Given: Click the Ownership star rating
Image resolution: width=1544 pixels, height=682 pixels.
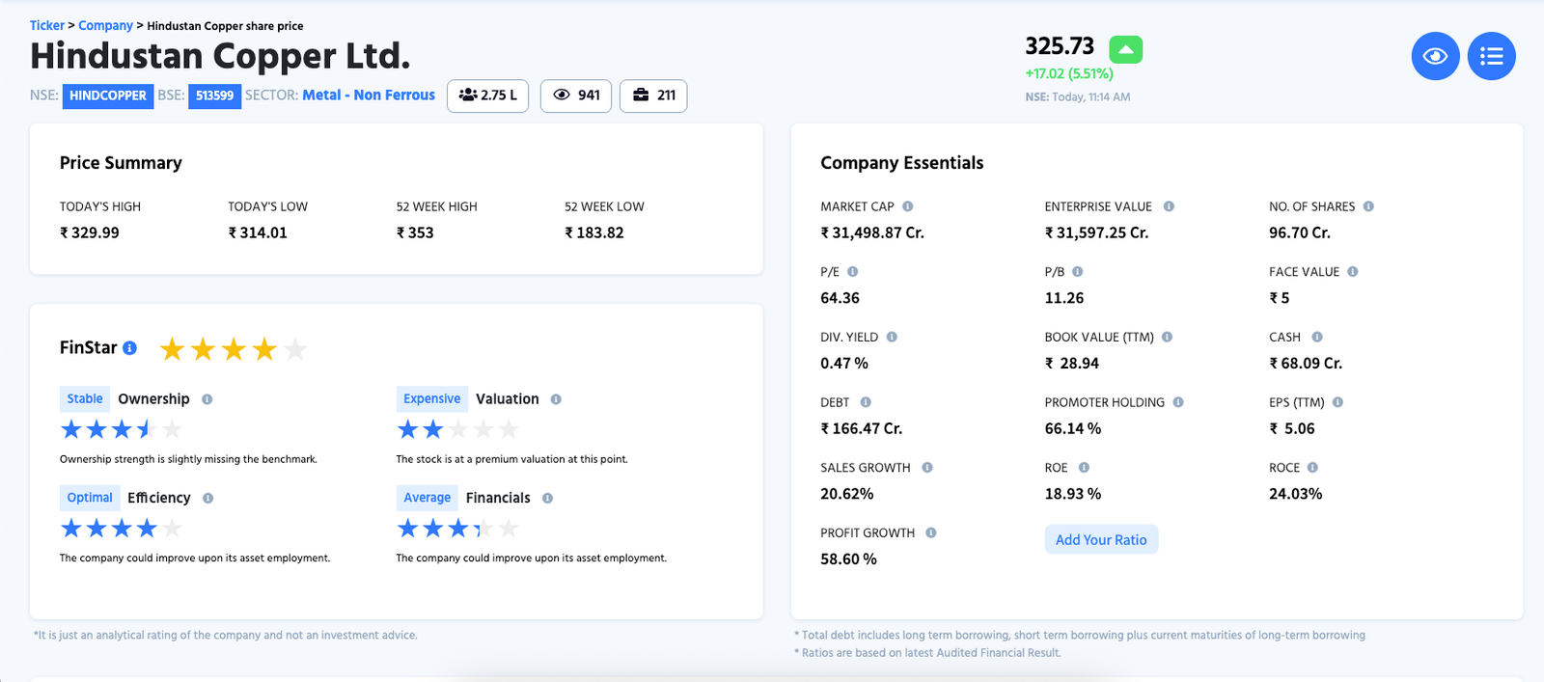Looking at the screenshot, I should click(122, 429).
